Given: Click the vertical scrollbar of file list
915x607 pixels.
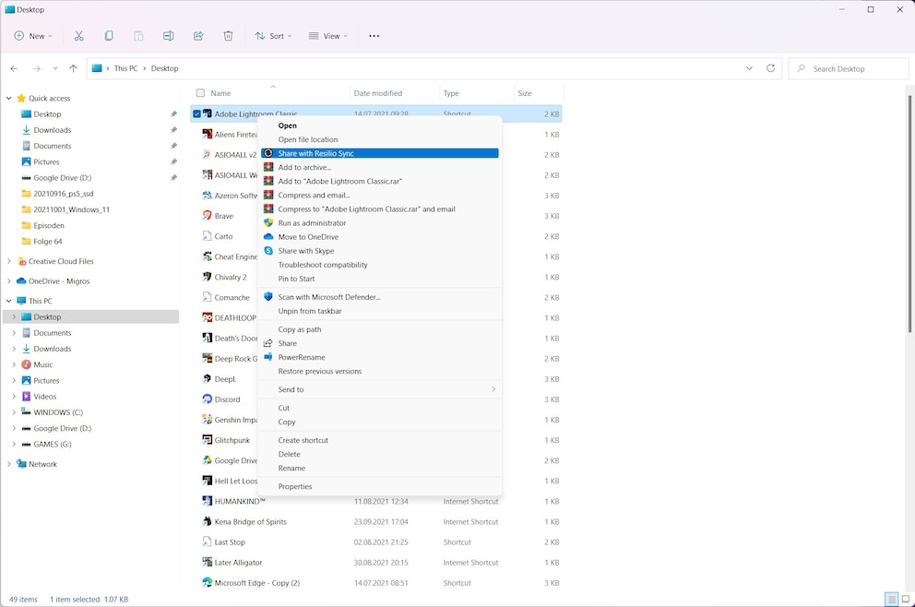Looking at the screenshot, I should click(x=909, y=213).
